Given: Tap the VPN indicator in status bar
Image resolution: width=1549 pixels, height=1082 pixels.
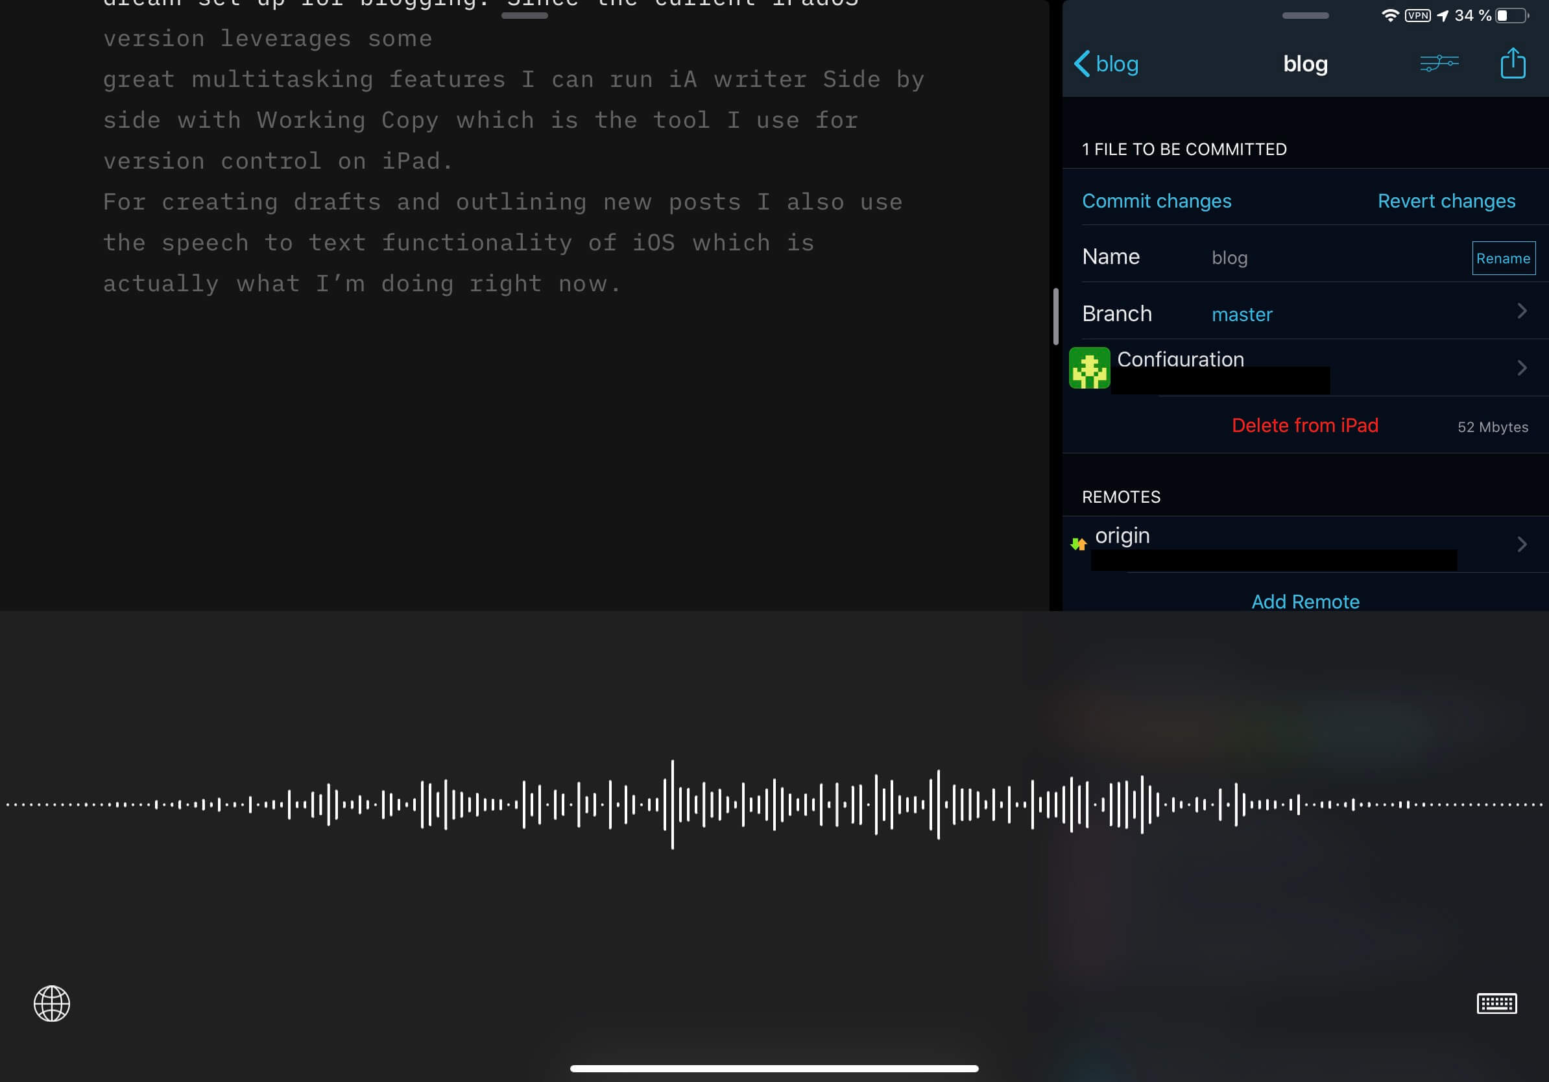Looking at the screenshot, I should 1417,16.
